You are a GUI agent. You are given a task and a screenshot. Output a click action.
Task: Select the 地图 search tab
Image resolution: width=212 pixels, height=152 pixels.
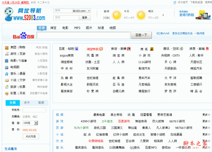point(113,28)
